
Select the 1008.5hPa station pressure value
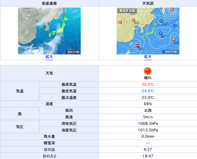[148, 124]
